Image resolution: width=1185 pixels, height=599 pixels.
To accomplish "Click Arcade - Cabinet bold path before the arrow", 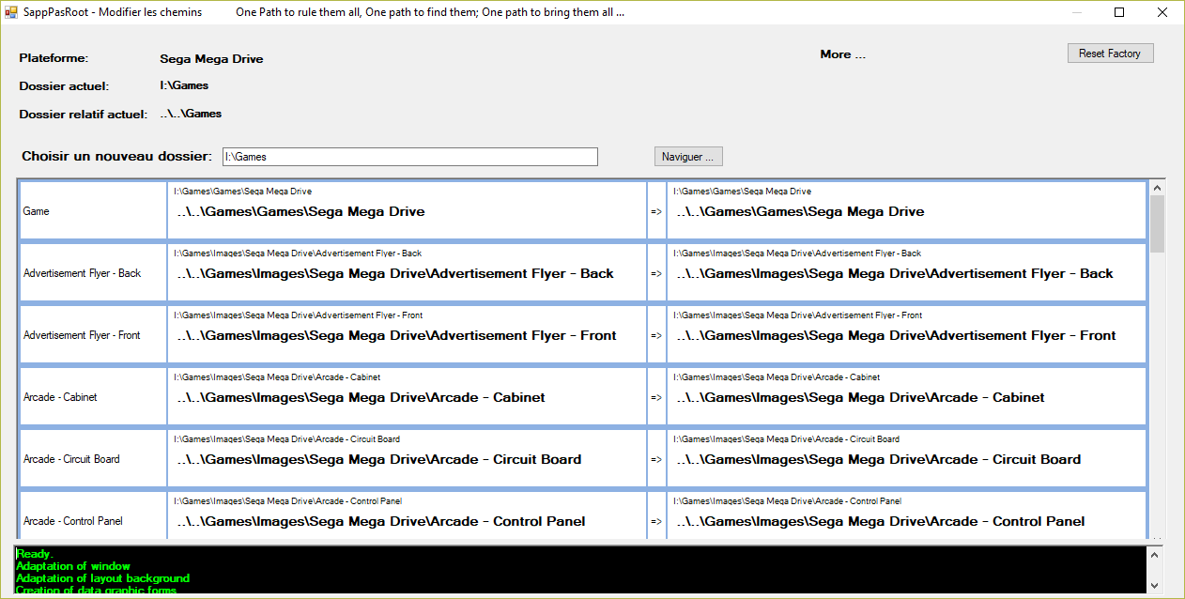I will (x=361, y=398).
